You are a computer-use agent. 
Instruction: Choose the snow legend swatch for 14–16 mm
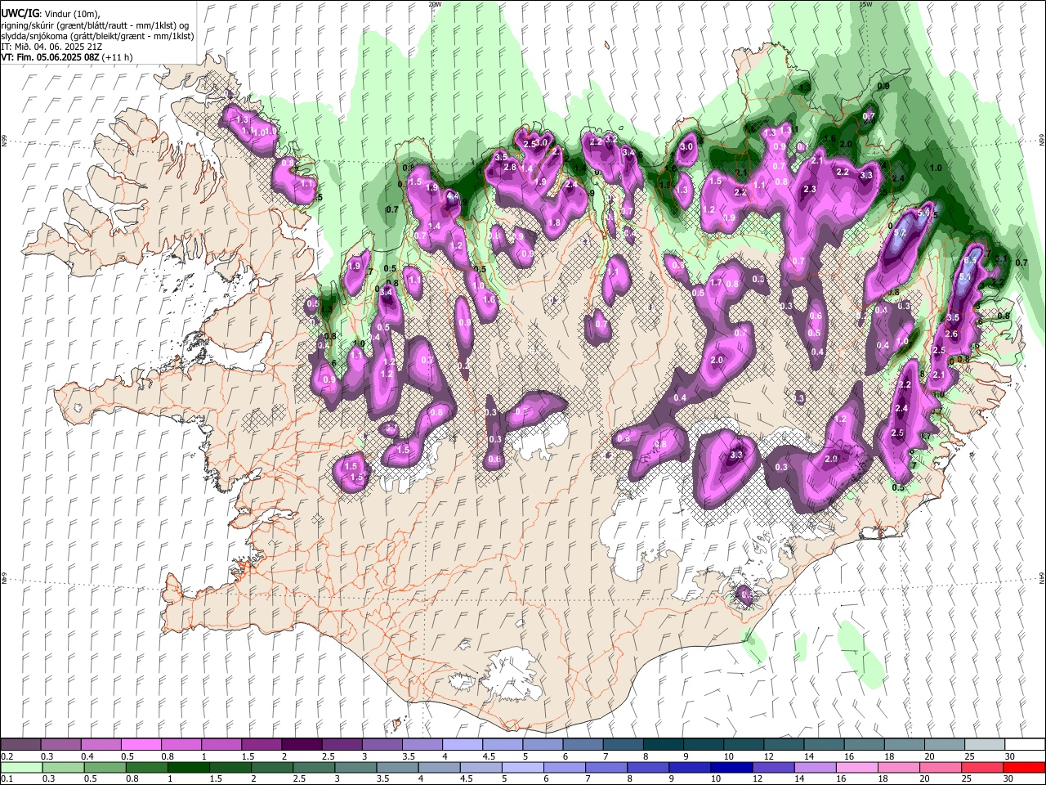822,744
